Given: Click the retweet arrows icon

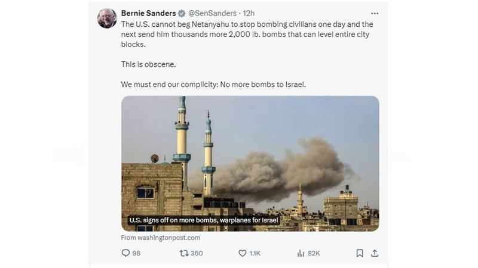Looking at the screenshot, I should pos(183,253).
